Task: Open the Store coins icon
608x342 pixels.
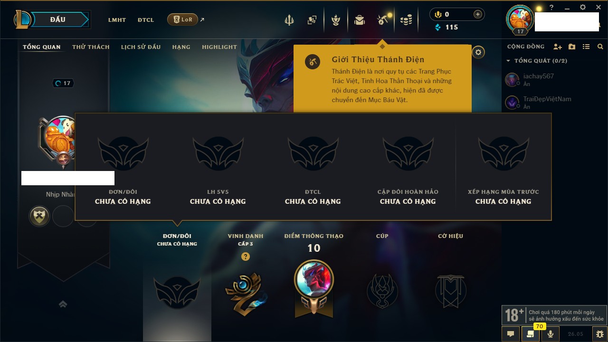Action: pos(406,20)
